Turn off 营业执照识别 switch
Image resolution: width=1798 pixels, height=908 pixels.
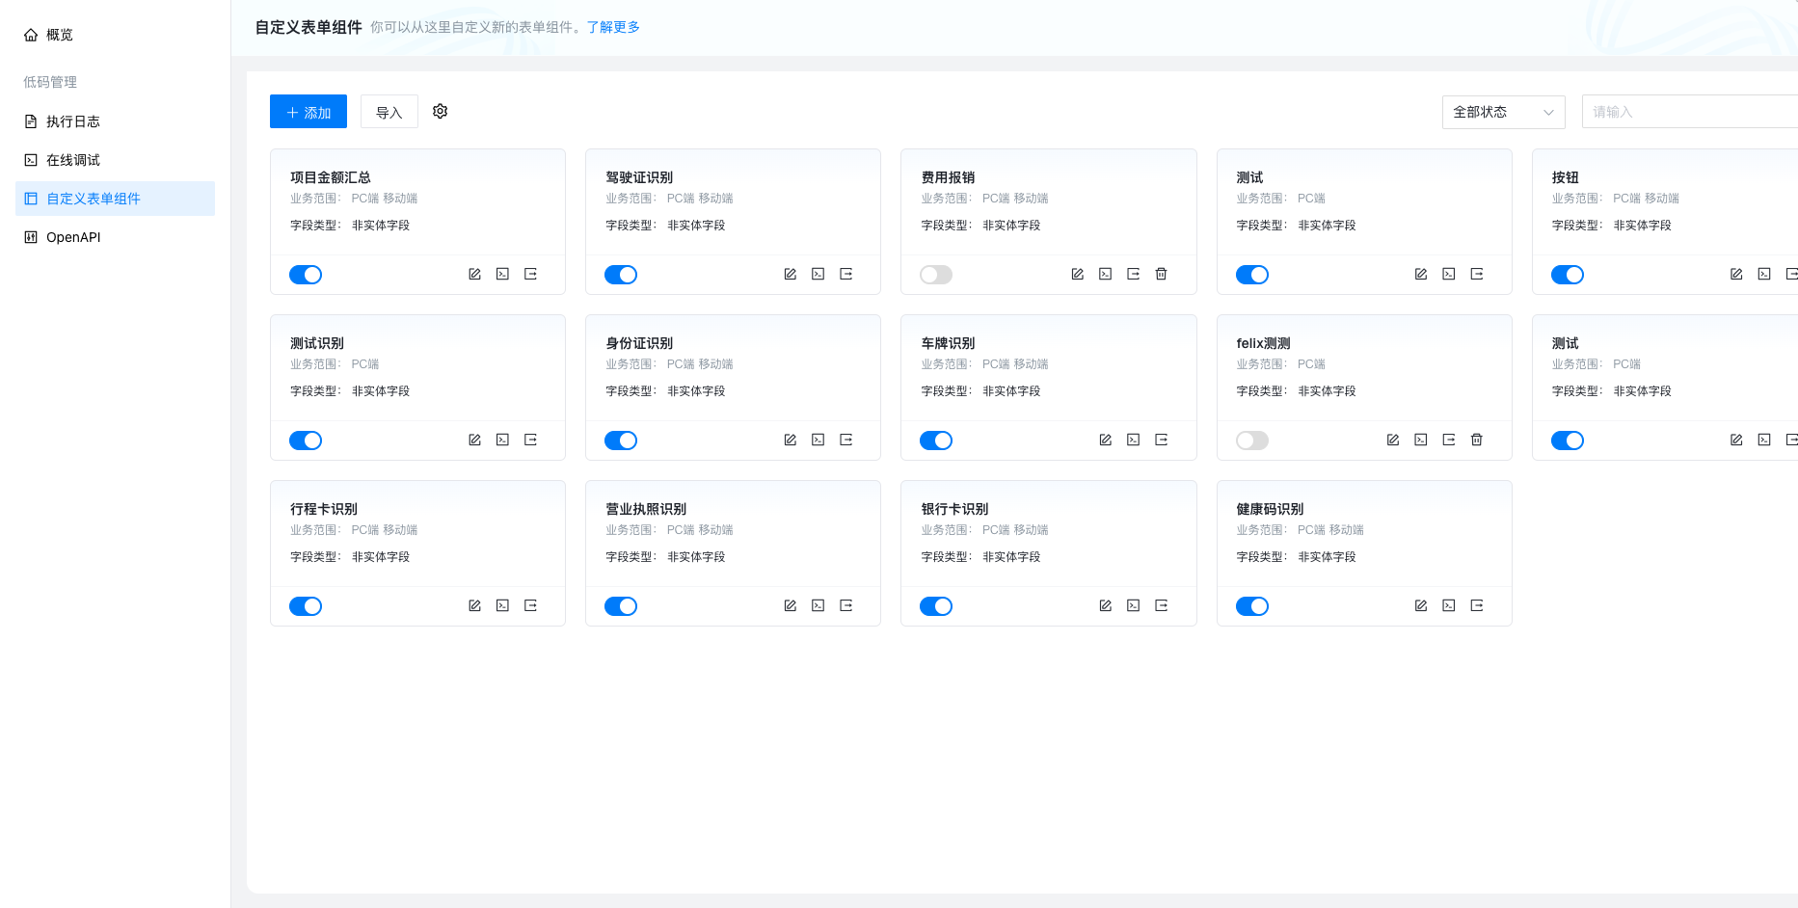click(x=621, y=606)
